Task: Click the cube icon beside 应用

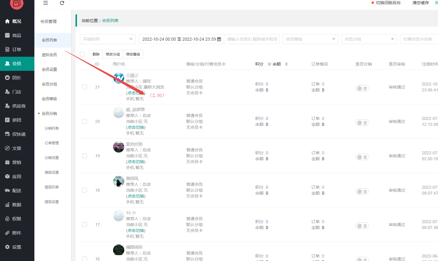Action: pos(7,176)
